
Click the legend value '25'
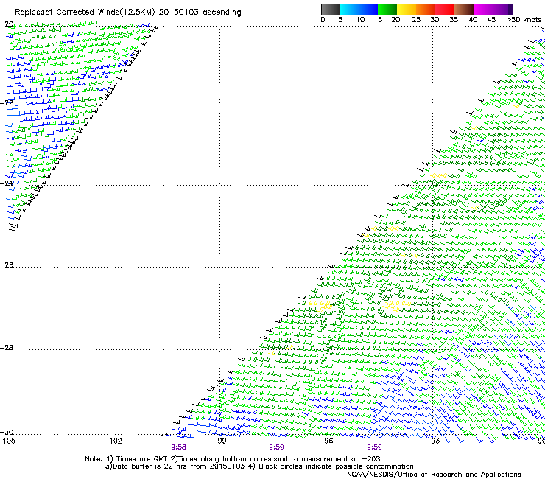(416, 20)
